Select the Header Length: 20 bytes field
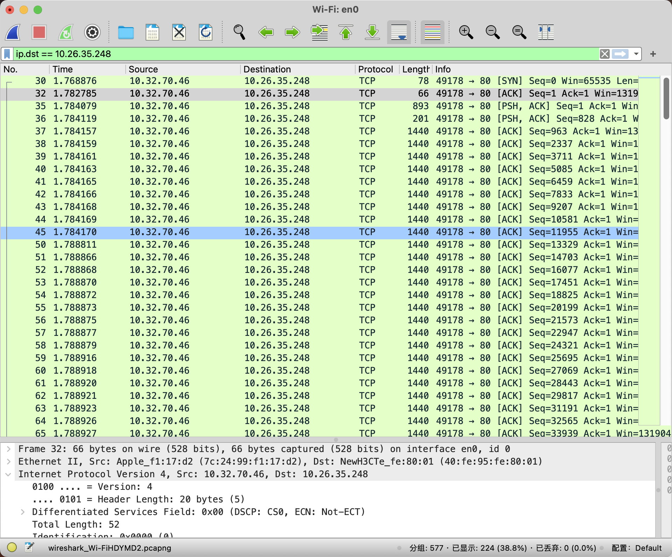Viewport: 672px width, 557px height. 138,499
